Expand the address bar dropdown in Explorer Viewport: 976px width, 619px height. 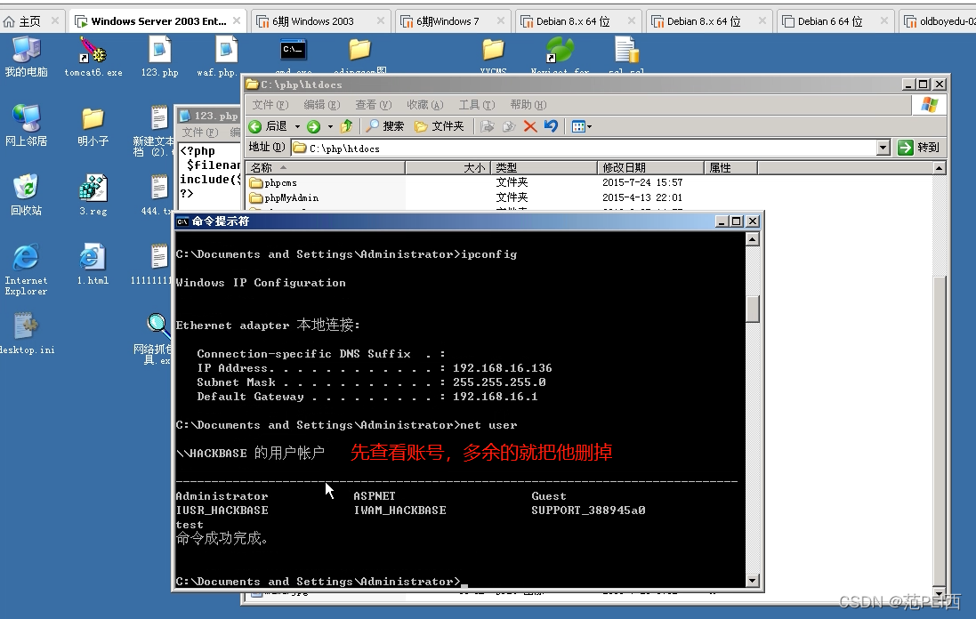(883, 148)
